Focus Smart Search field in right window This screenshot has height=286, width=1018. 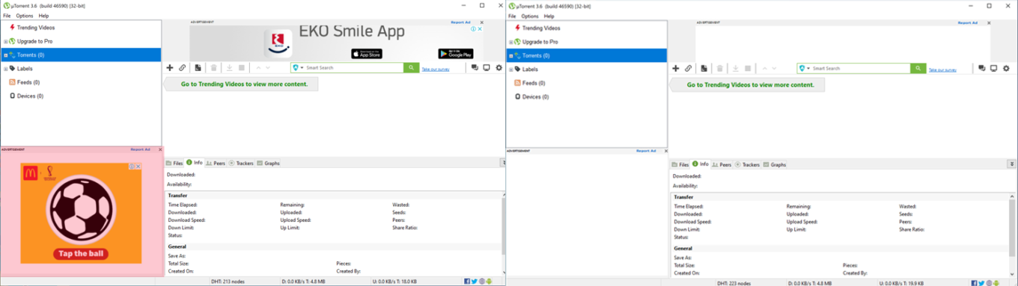pyautogui.click(x=860, y=69)
